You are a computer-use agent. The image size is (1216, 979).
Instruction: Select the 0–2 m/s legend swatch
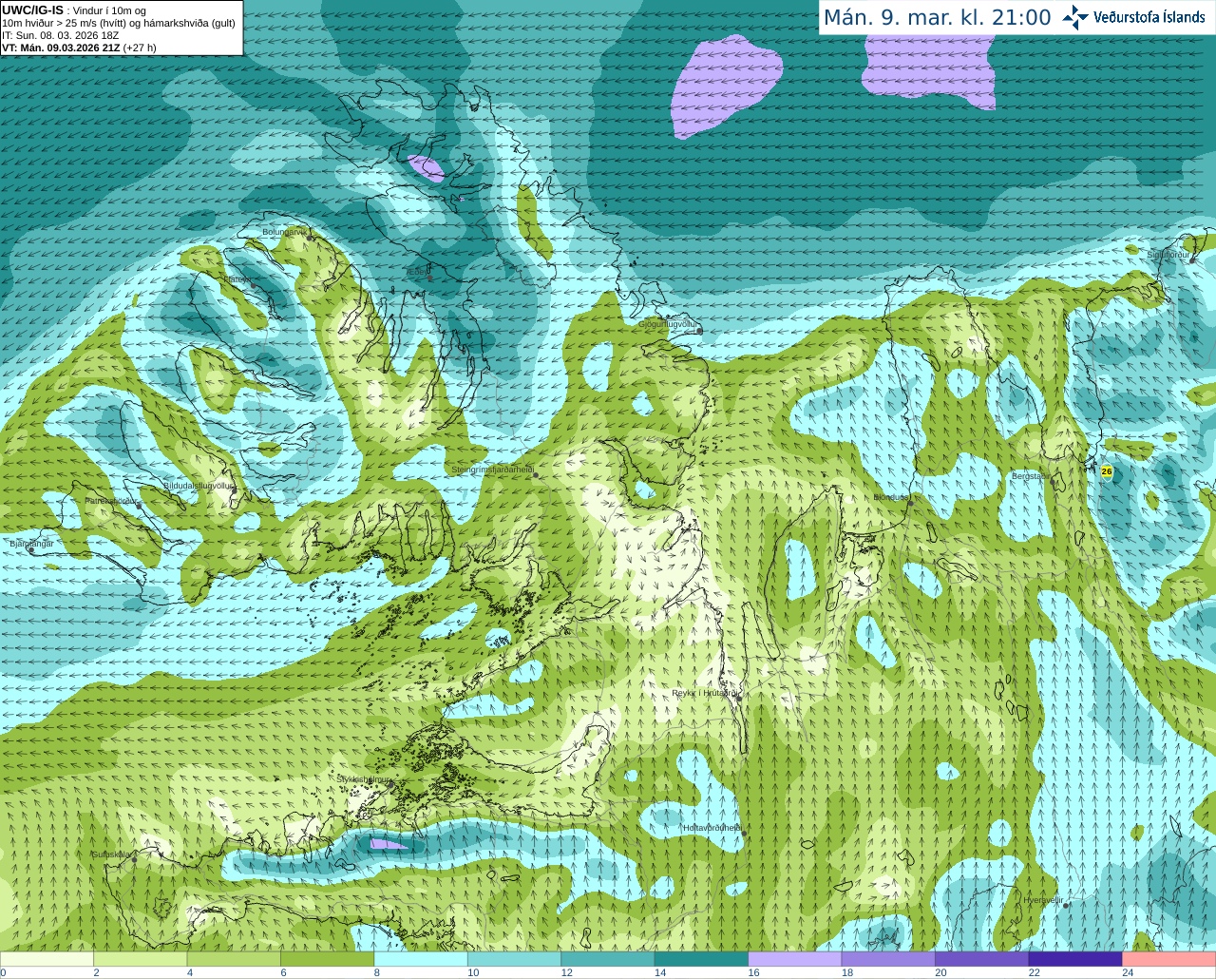(47, 959)
